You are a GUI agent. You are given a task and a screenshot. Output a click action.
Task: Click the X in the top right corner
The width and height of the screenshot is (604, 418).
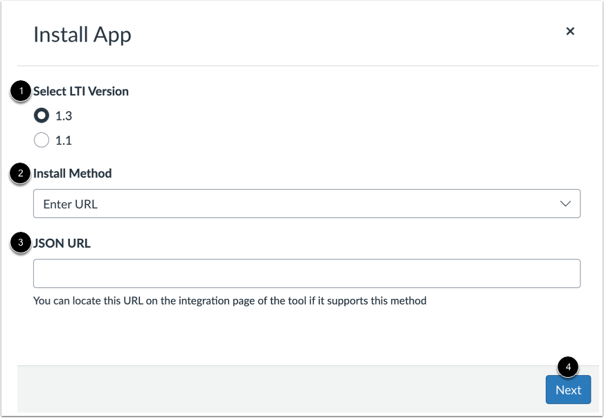click(570, 31)
